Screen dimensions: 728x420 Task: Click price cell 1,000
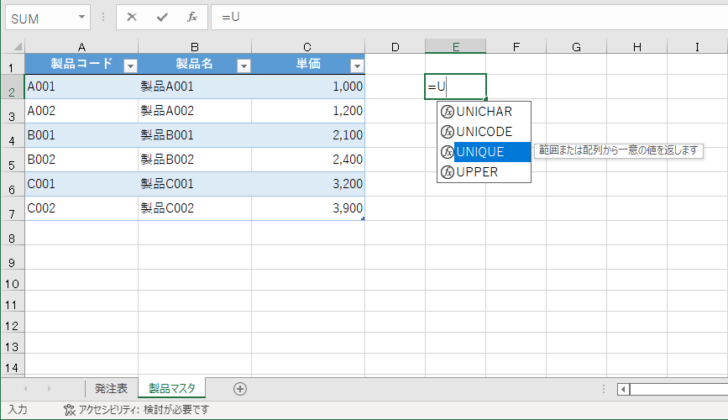308,87
